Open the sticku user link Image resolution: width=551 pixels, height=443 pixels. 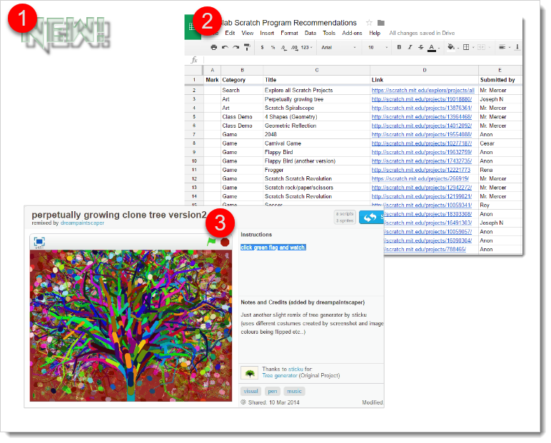(x=295, y=369)
